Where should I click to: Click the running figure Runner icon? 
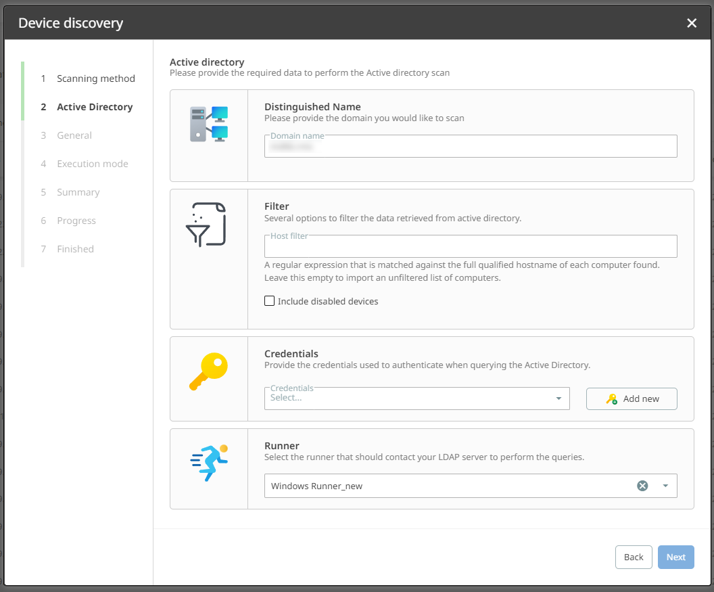tap(209, 463)
